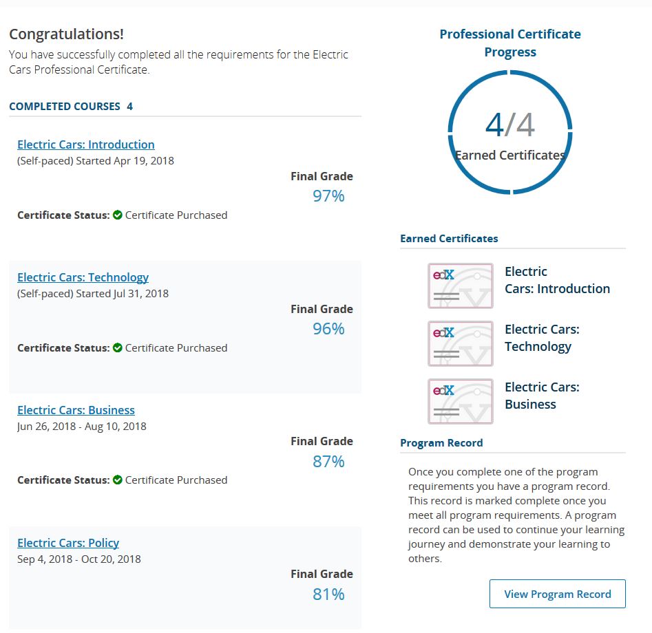Click the Electric Cars: Introduction earned certificate title

[x=557, y=280]
